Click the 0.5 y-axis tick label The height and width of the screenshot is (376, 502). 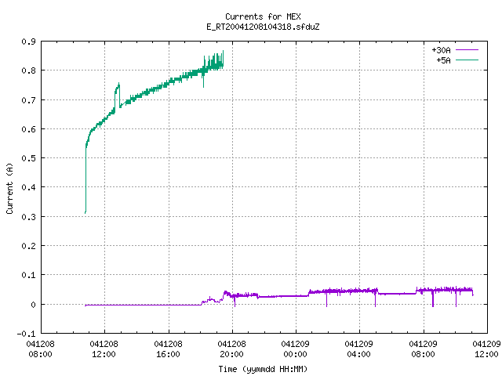click(28, 158)
